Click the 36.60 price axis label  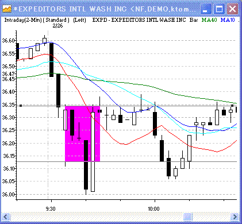point(8,41)
